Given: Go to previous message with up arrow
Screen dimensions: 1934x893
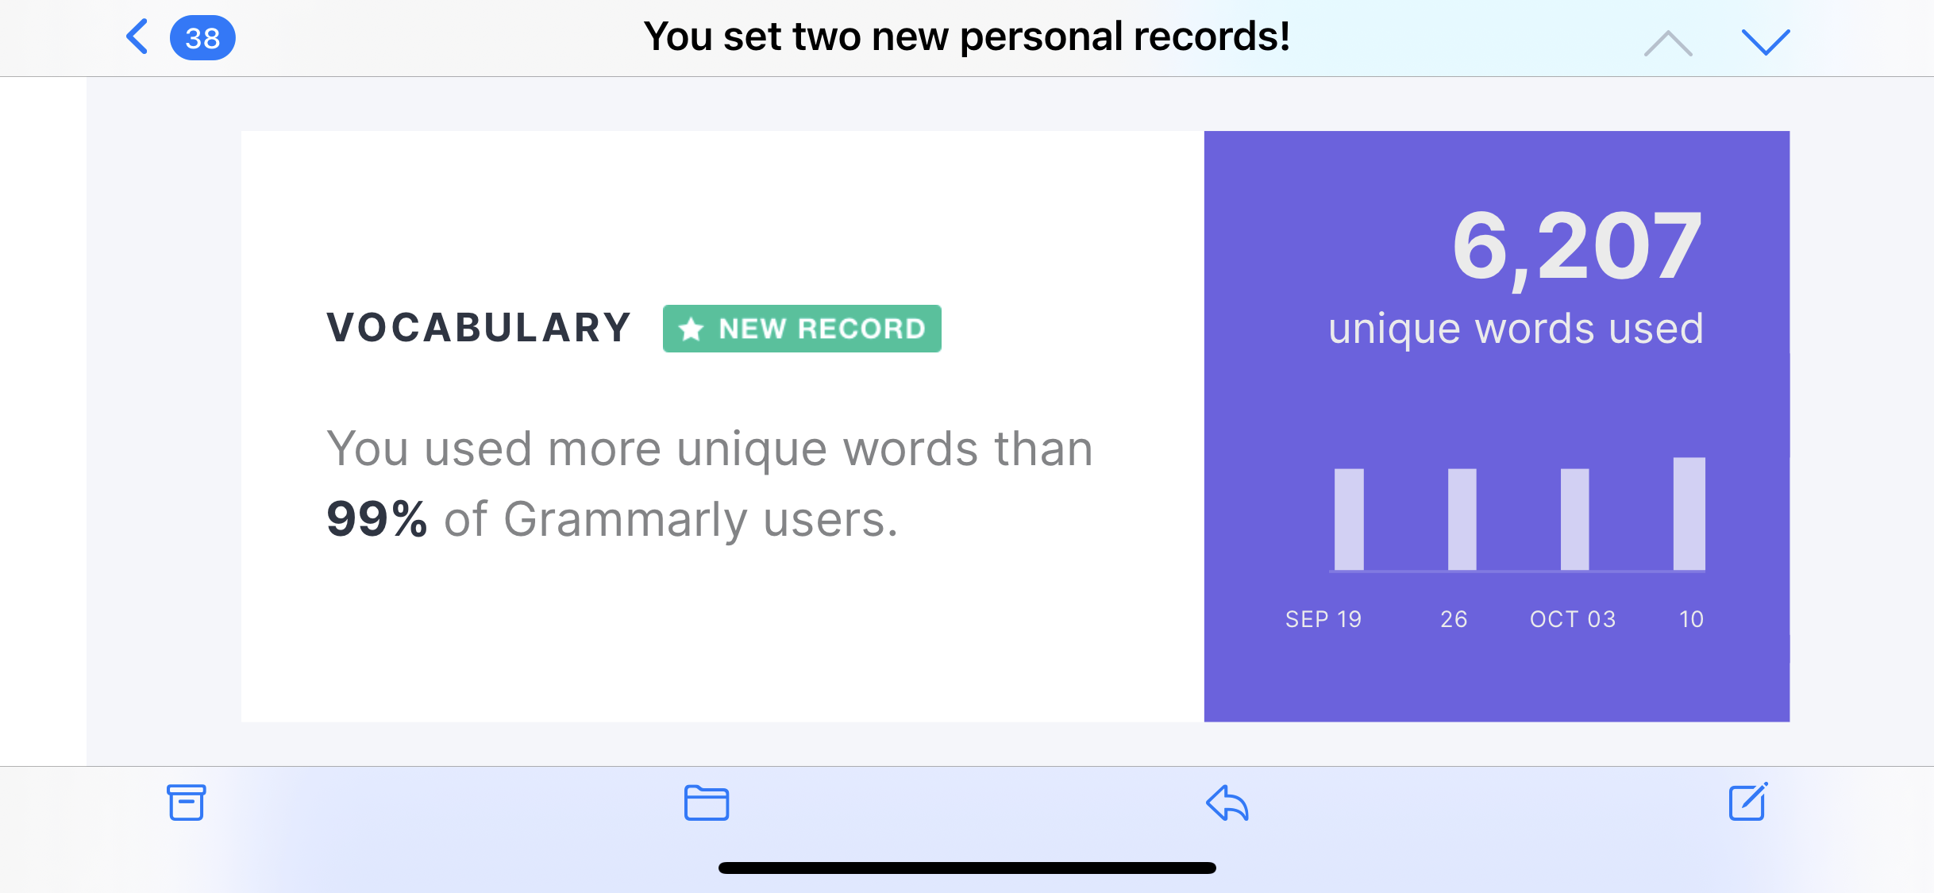Looking at the screenshot, I should (x=1667, y=43).
